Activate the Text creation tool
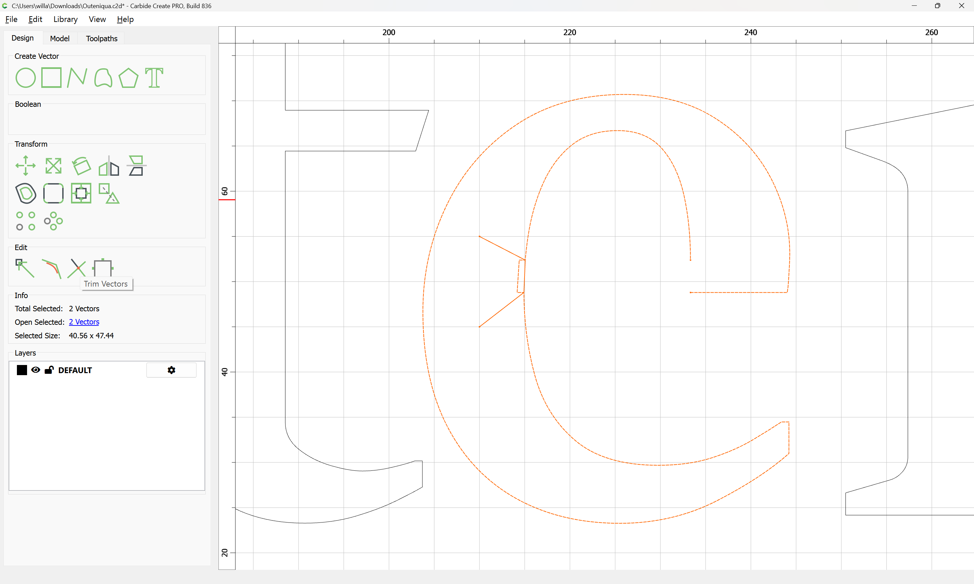Image resolution: width=974 pixels, height=584 pixels. [154, 77]
